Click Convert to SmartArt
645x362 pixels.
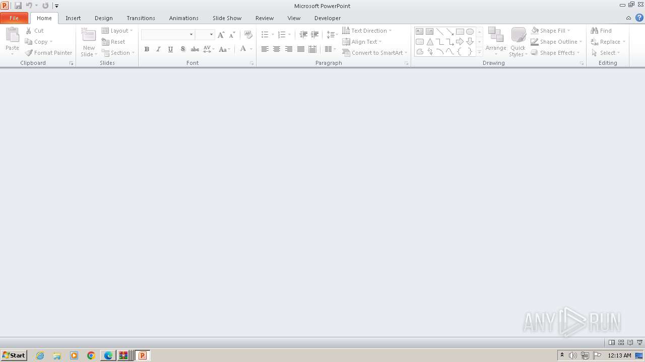374,53
